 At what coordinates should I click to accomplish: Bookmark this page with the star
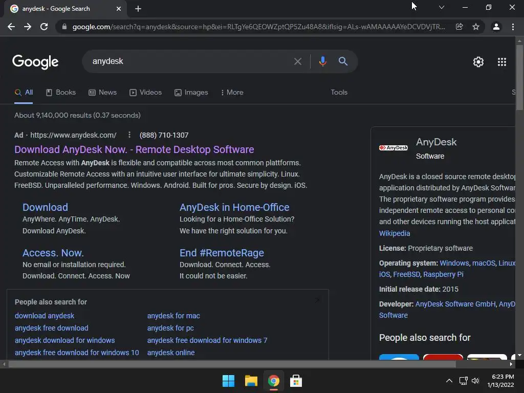pyautogui.click(x=476, y=27)
